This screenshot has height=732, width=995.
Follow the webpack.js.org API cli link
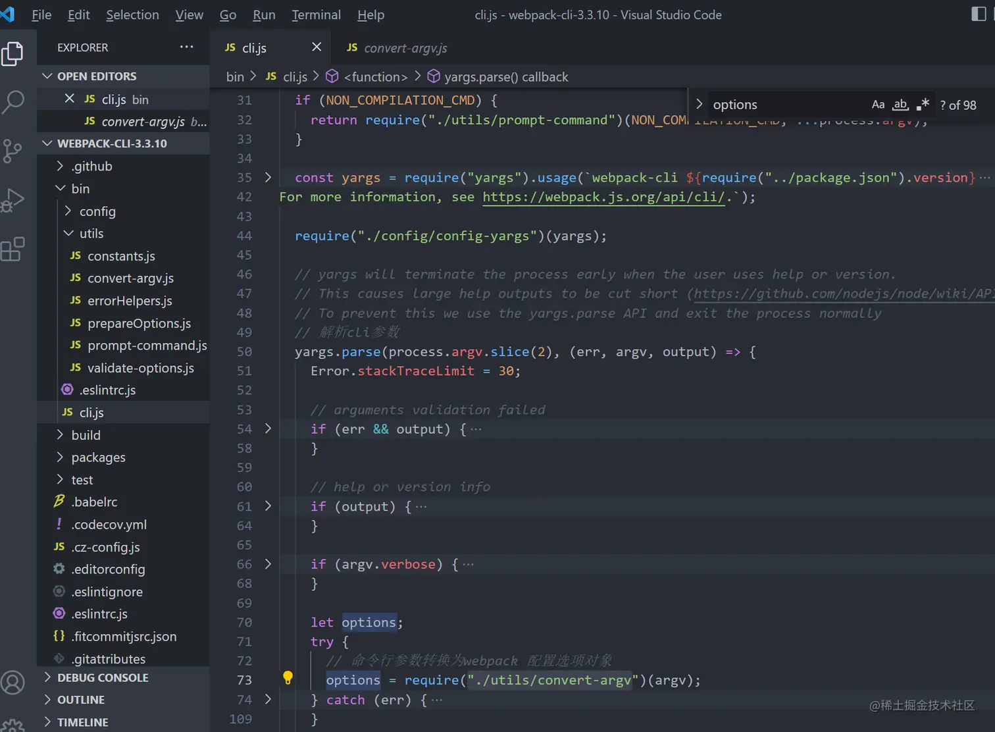pyautogui.click(x=603, y=197)
